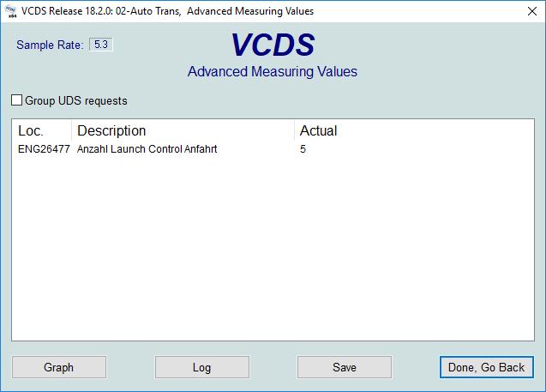
Task: Open the Graph button
Action: pos(59,367)
